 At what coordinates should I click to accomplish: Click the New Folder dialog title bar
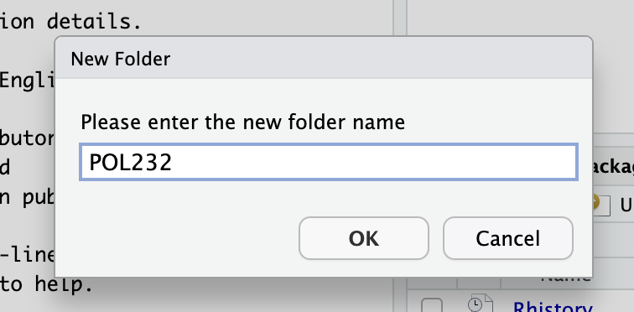pyautogui.click(x=324, y=58)
